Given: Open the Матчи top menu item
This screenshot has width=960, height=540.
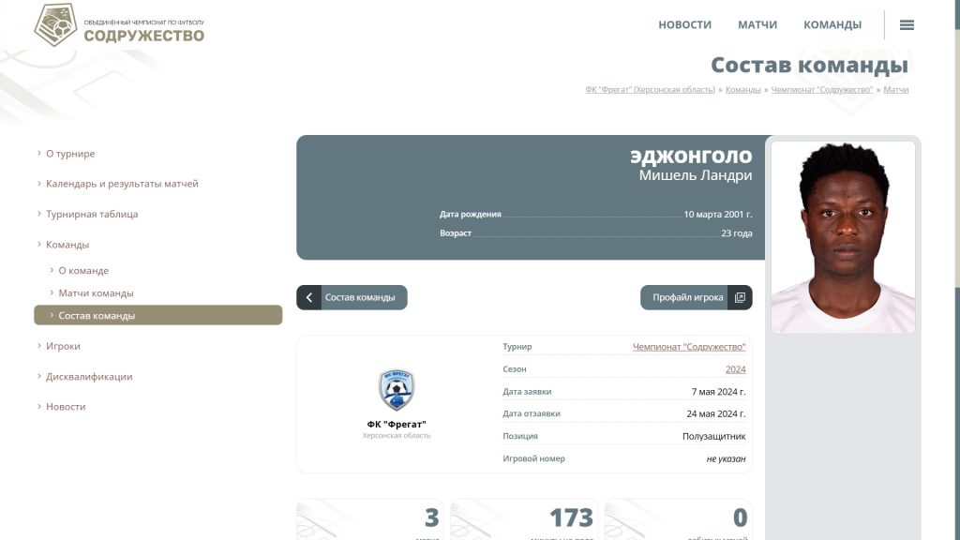Looking at the screenshot, I should click(x=757, y=25).
